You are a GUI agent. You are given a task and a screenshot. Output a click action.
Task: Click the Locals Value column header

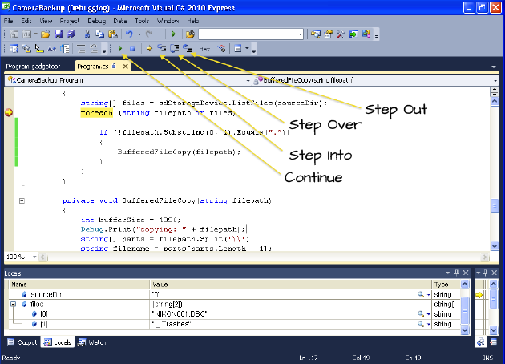tap(290, 285)
